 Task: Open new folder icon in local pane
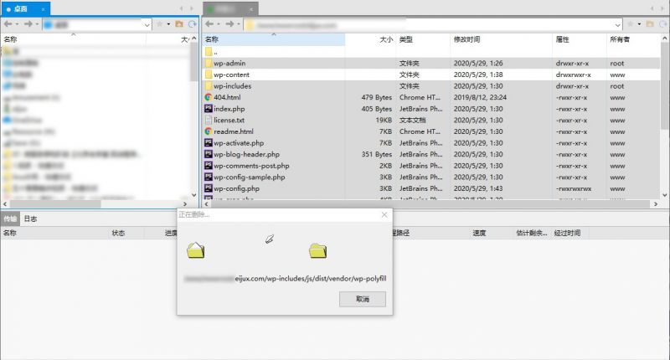pos(179,24)
